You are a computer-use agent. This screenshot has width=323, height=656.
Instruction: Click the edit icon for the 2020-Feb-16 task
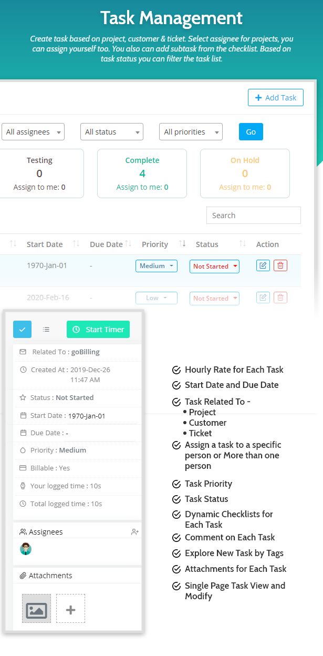tap(263, 298)
